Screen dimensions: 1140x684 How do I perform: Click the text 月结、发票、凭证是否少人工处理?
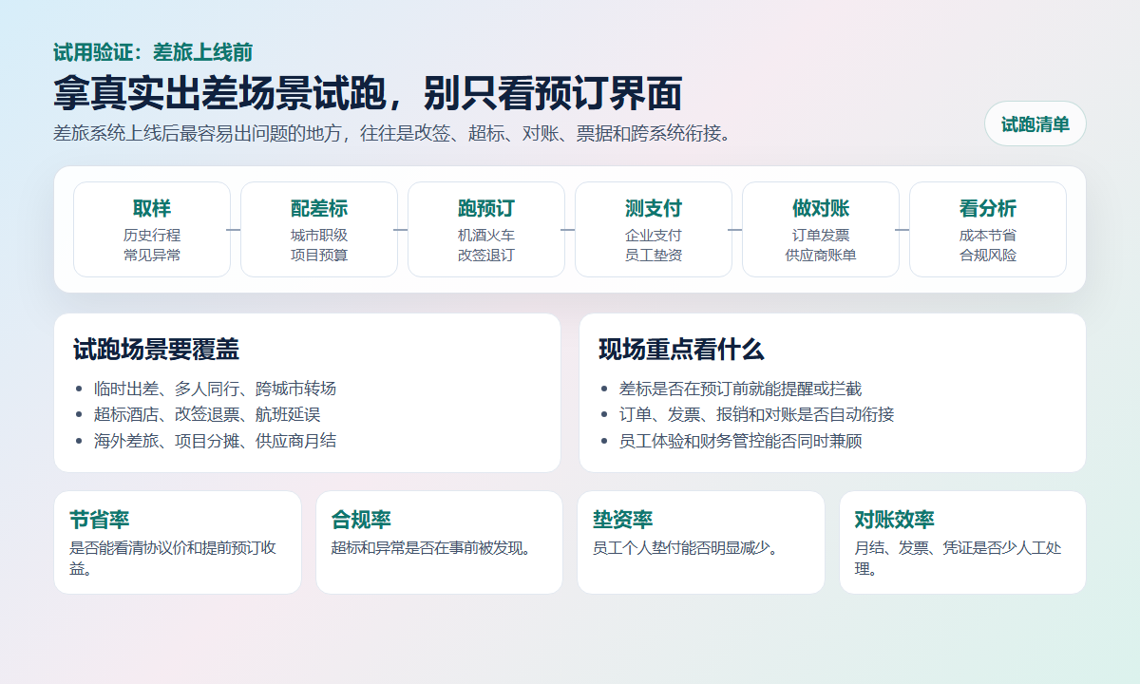(x=958, y=558)
